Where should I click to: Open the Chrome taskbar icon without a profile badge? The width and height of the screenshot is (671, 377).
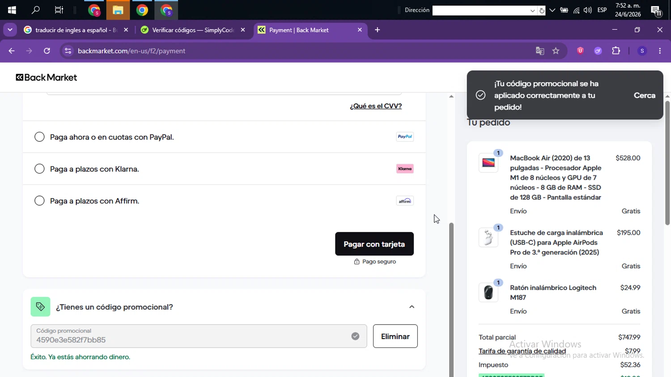pos(142,10)
